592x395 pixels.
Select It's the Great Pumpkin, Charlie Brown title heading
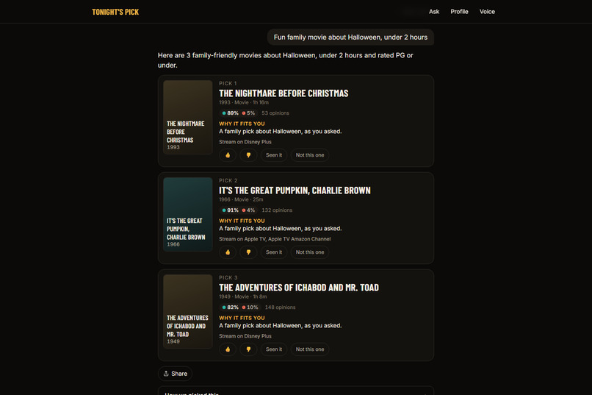[x=295, y=191]
